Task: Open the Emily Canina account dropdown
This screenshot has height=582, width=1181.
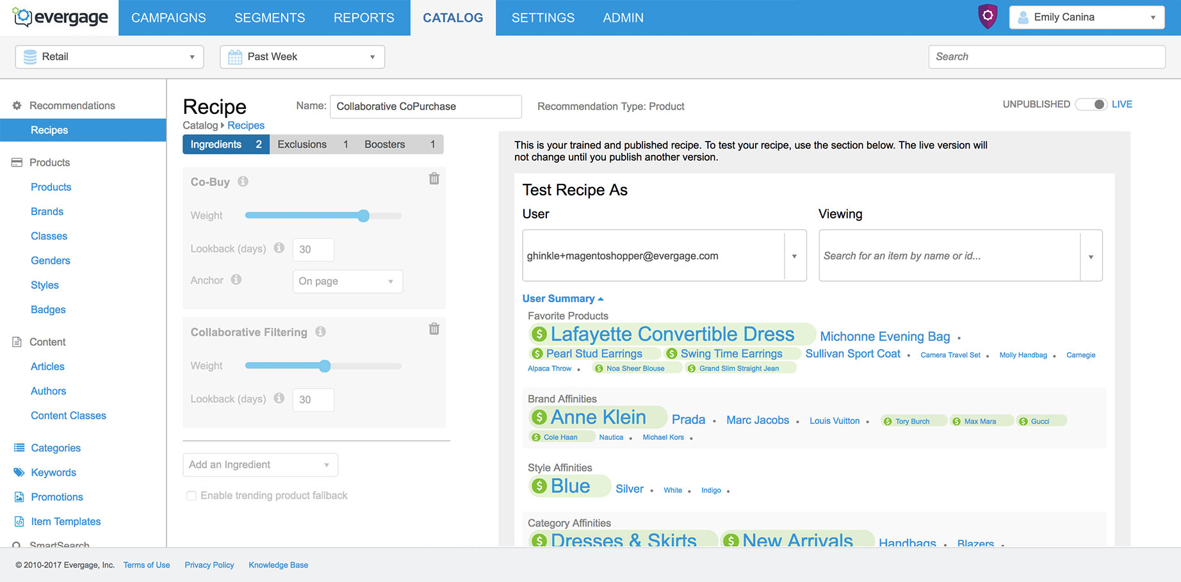Action: 1086,17
